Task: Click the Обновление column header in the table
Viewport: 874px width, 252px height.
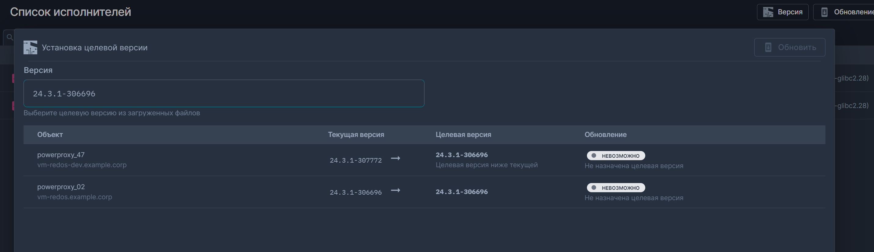Action: [x=605, y=135]
